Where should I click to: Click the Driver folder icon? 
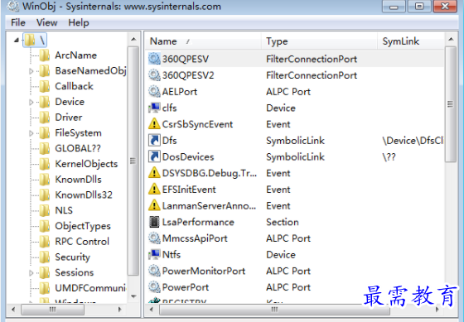coord(45,118)
